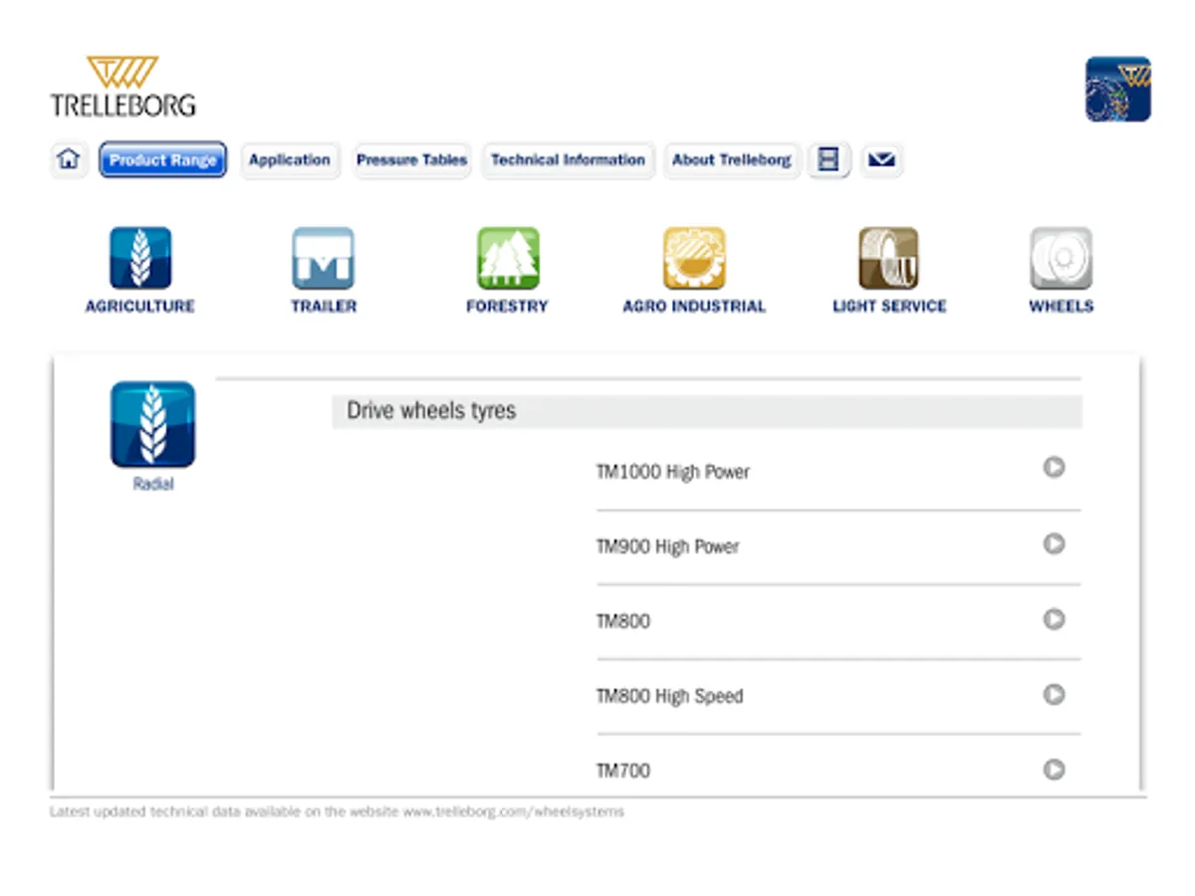
Task: Click the Radial label text
Action: (x=153, y=485)
